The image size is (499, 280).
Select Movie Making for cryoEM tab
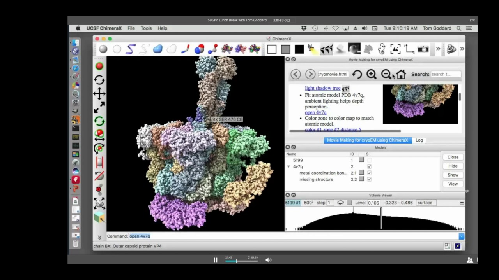tap(367, 140)
